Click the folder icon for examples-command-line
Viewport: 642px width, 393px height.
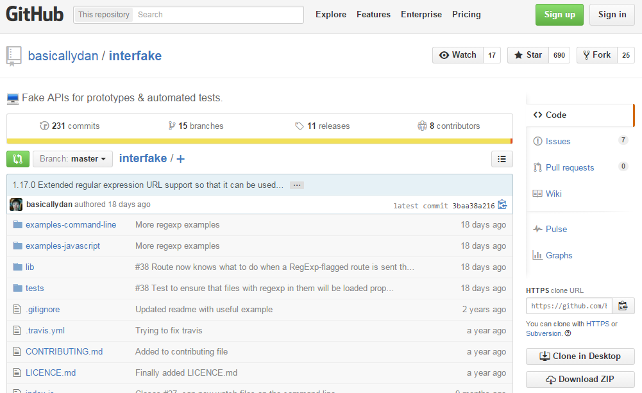[x=17, y=224]
